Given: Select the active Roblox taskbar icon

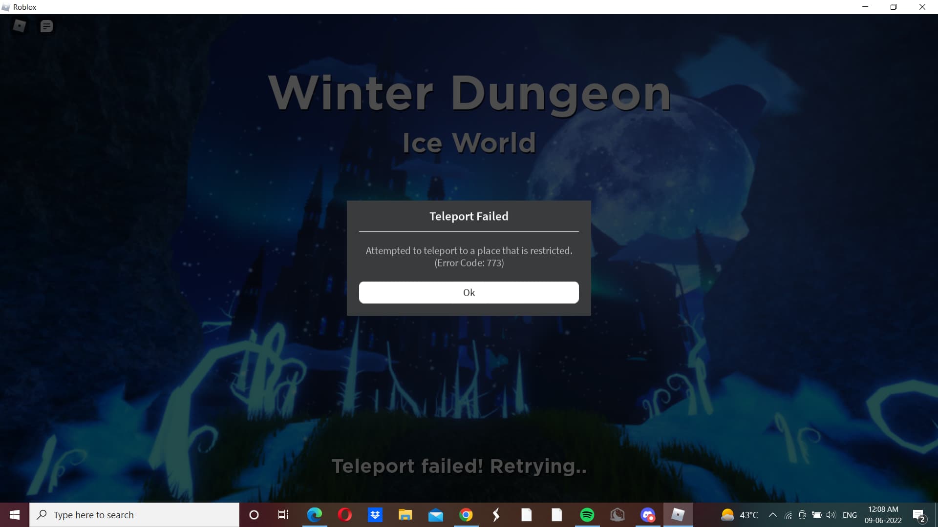Looking at the screenshot, I should point(678,515).
